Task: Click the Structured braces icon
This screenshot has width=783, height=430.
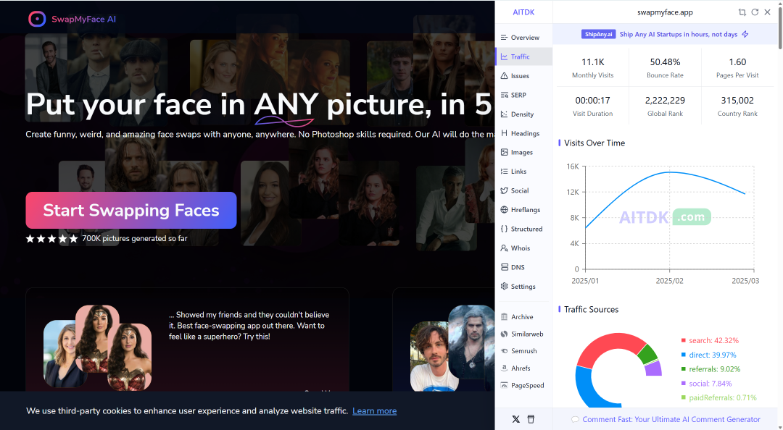Action: (505, 229)
